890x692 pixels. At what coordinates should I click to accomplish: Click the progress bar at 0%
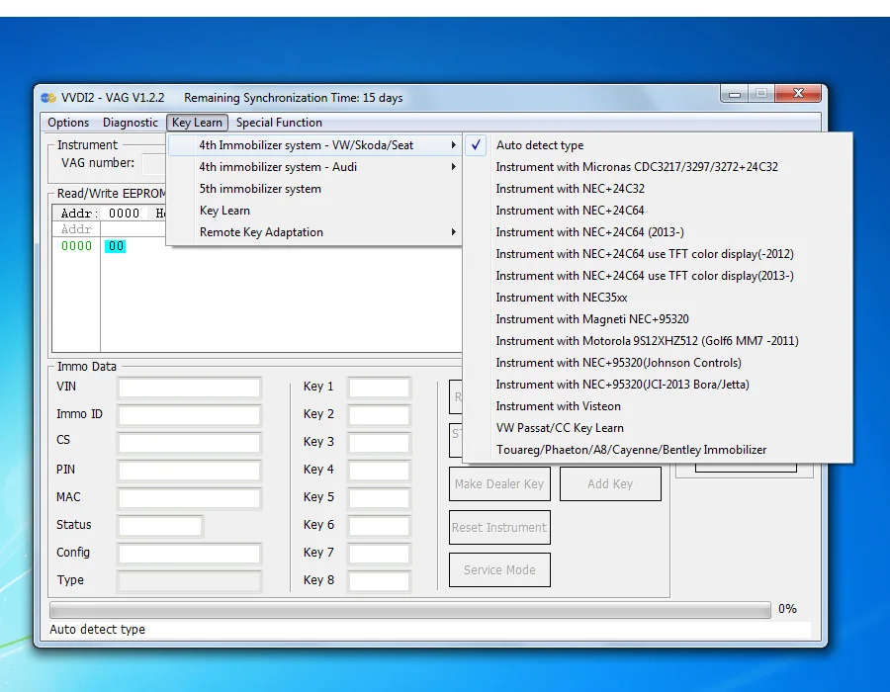tap(409, 610)
